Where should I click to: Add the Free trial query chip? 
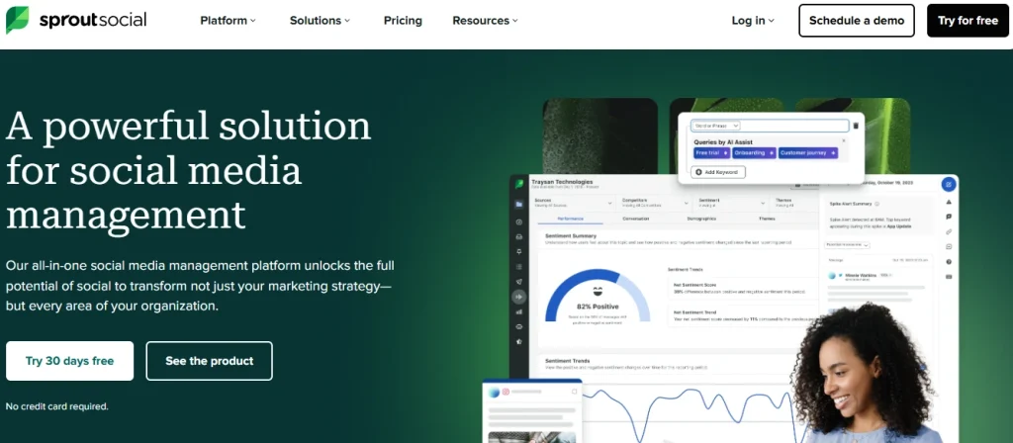[712, 153]
